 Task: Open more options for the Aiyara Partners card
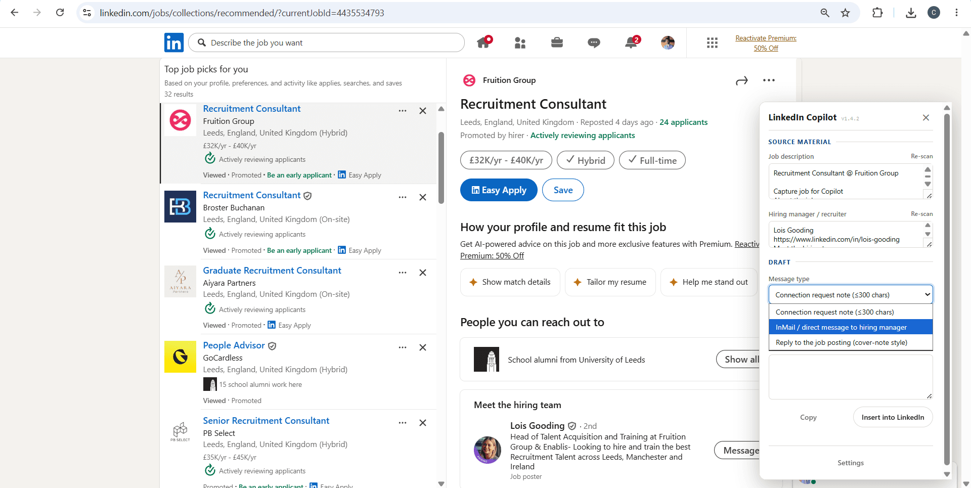point(403,273)
